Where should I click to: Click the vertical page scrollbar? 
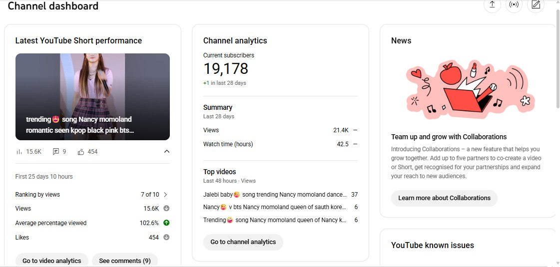pos(558,60)
